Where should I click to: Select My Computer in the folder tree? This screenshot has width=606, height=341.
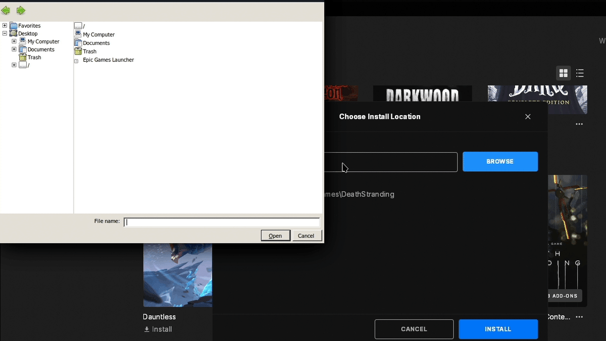point(43,42)
